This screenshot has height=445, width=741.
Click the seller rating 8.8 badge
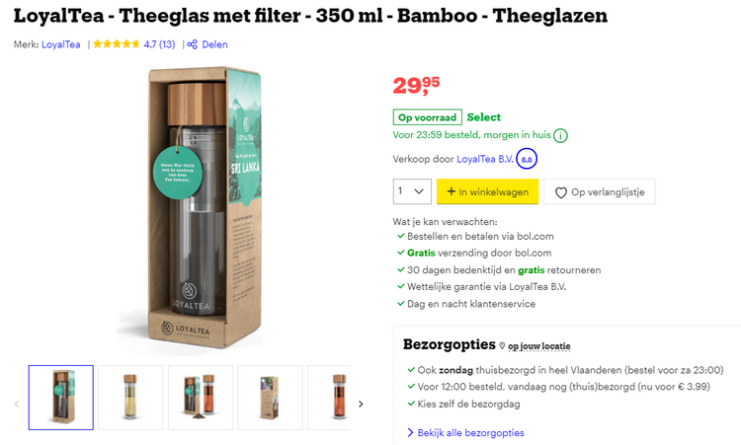(527, 159)
